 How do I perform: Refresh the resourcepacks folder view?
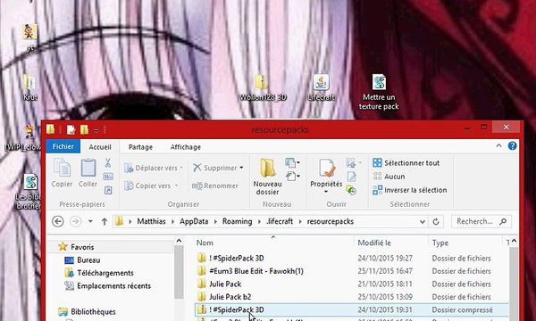tap(436, 222)
